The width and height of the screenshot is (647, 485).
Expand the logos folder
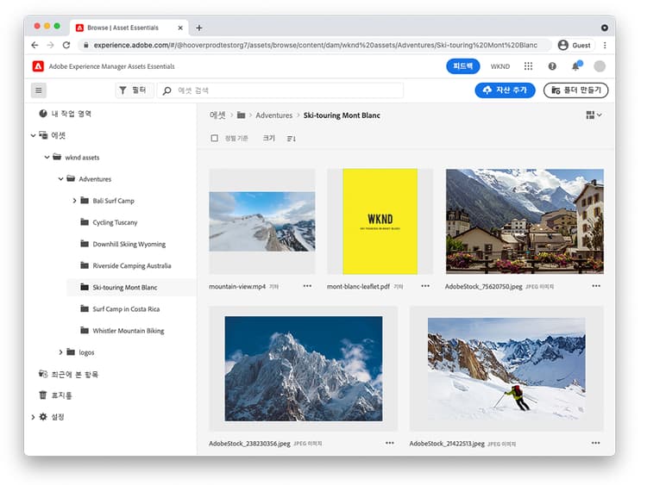pyautogui.click(x=60, y=352)
